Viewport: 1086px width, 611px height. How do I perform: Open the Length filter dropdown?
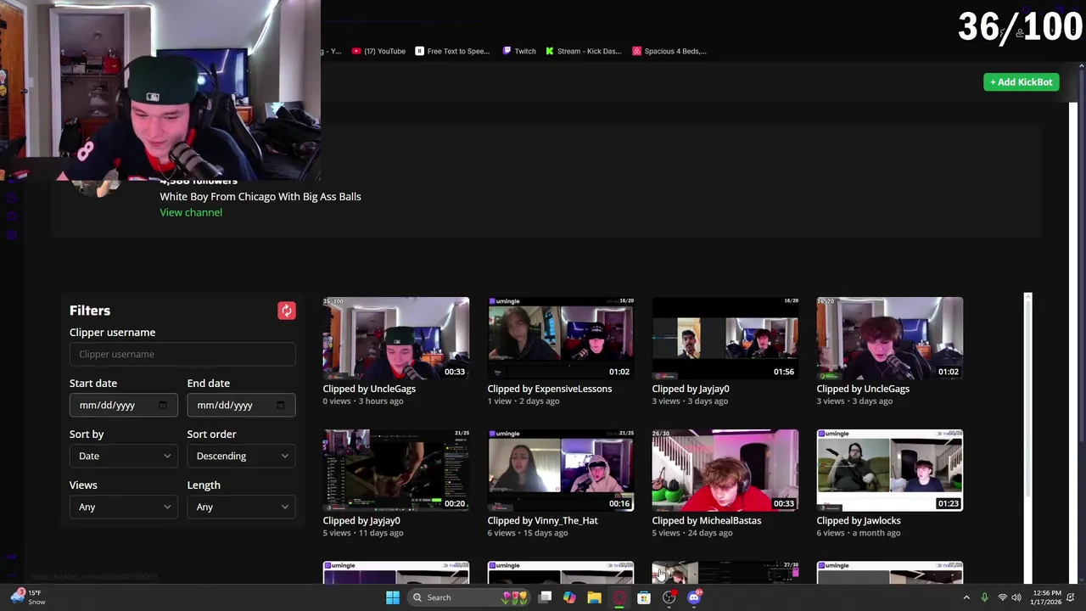tap(241, 507)
